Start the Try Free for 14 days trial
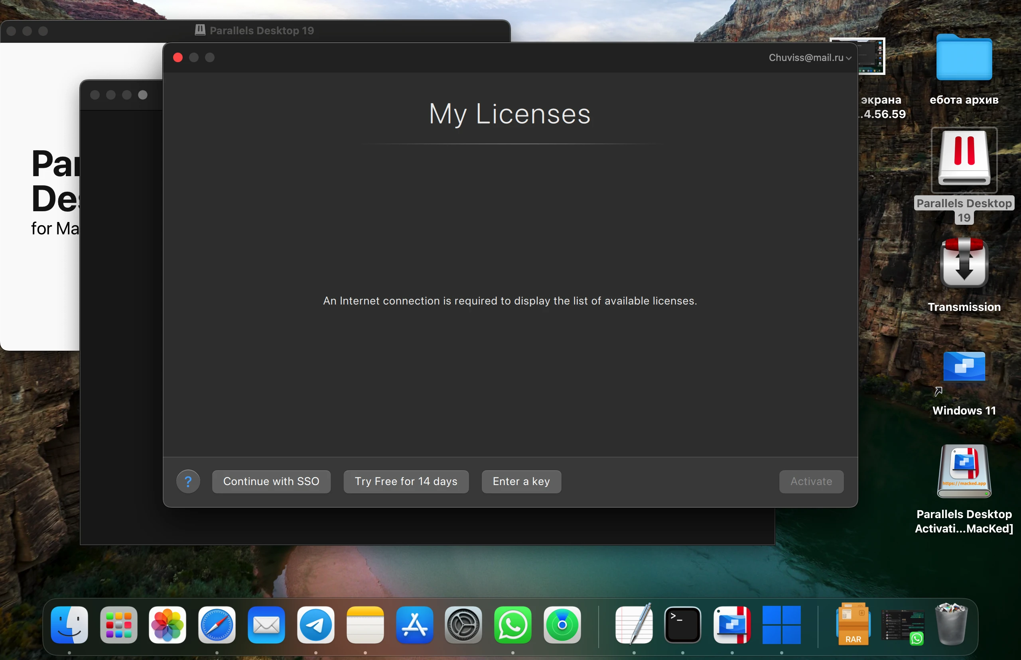This screenshot has height=660, width=1021. point(406,481)
